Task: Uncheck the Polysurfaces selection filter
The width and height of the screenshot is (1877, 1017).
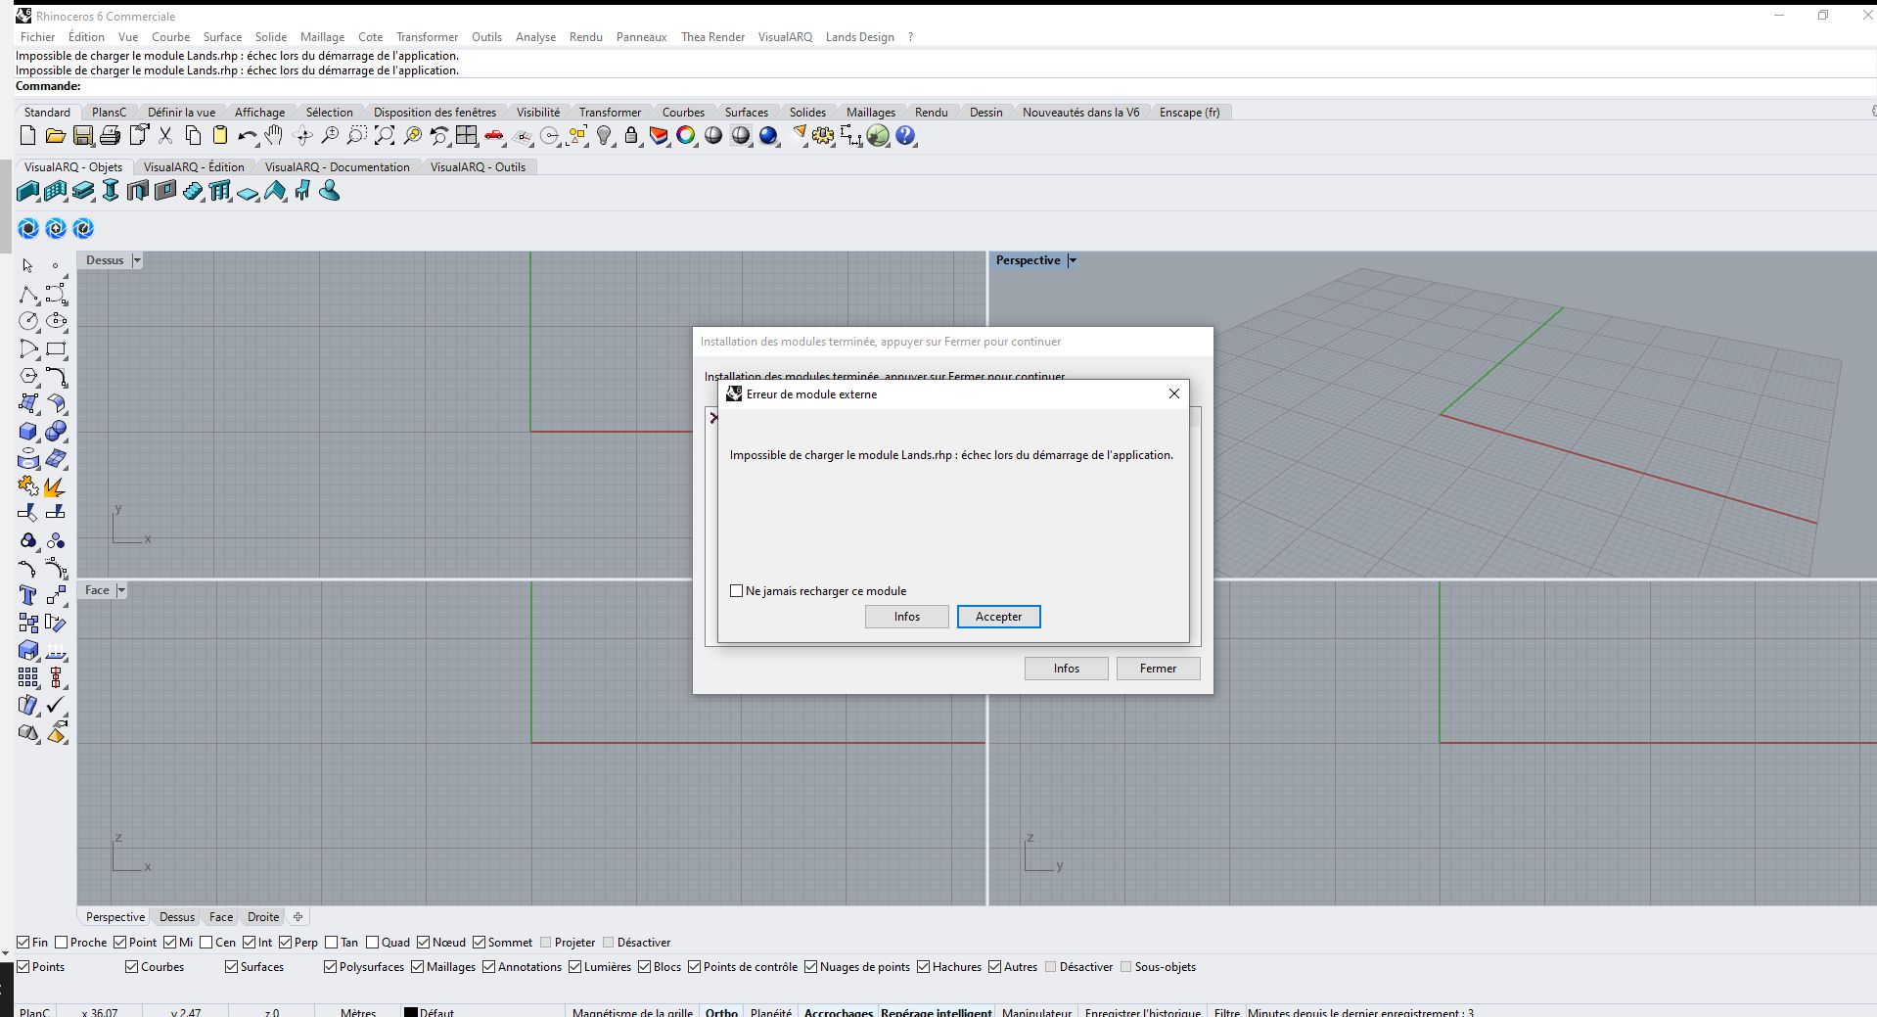Action: click(x=330, y=967)
